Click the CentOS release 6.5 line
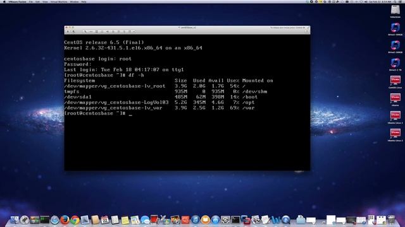Viewport: 405px width, 227px height. pos(104,42)
